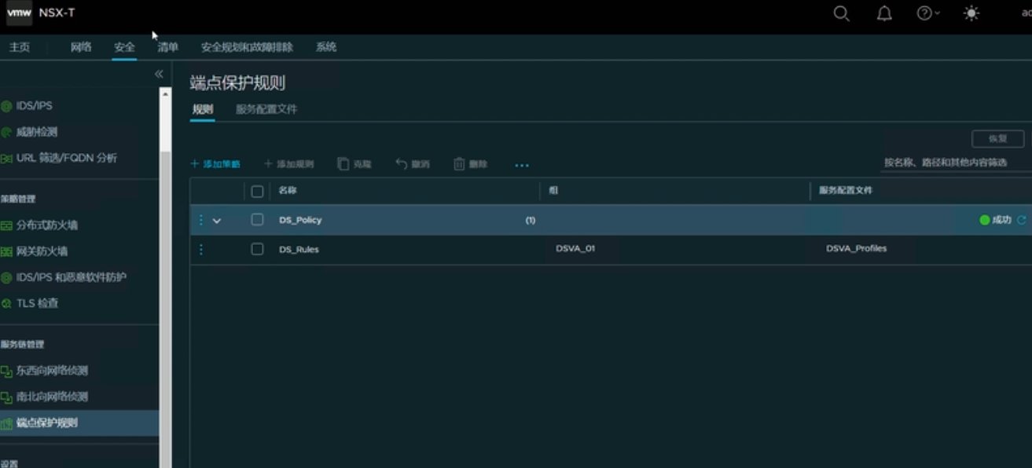Click the IDS/IPS sidebar icon
Viewport: 1032px width, 468px height.
pyautogui.click(x=6, y=106)
